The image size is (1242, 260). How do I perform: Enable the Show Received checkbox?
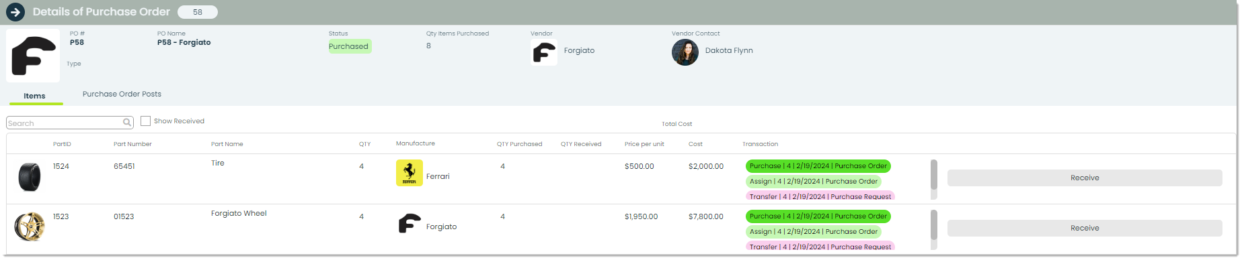click(145, 121)
